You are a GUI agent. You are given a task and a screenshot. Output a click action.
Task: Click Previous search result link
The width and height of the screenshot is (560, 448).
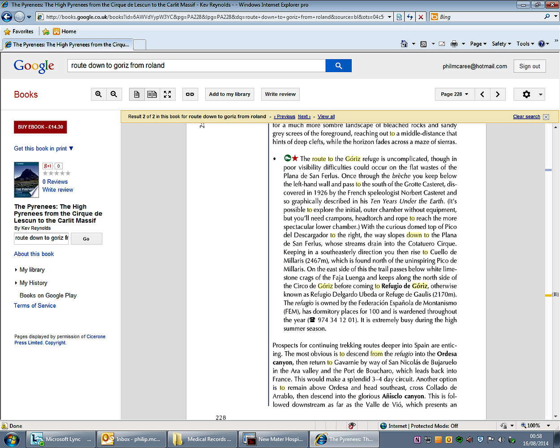tap(284, 116)
